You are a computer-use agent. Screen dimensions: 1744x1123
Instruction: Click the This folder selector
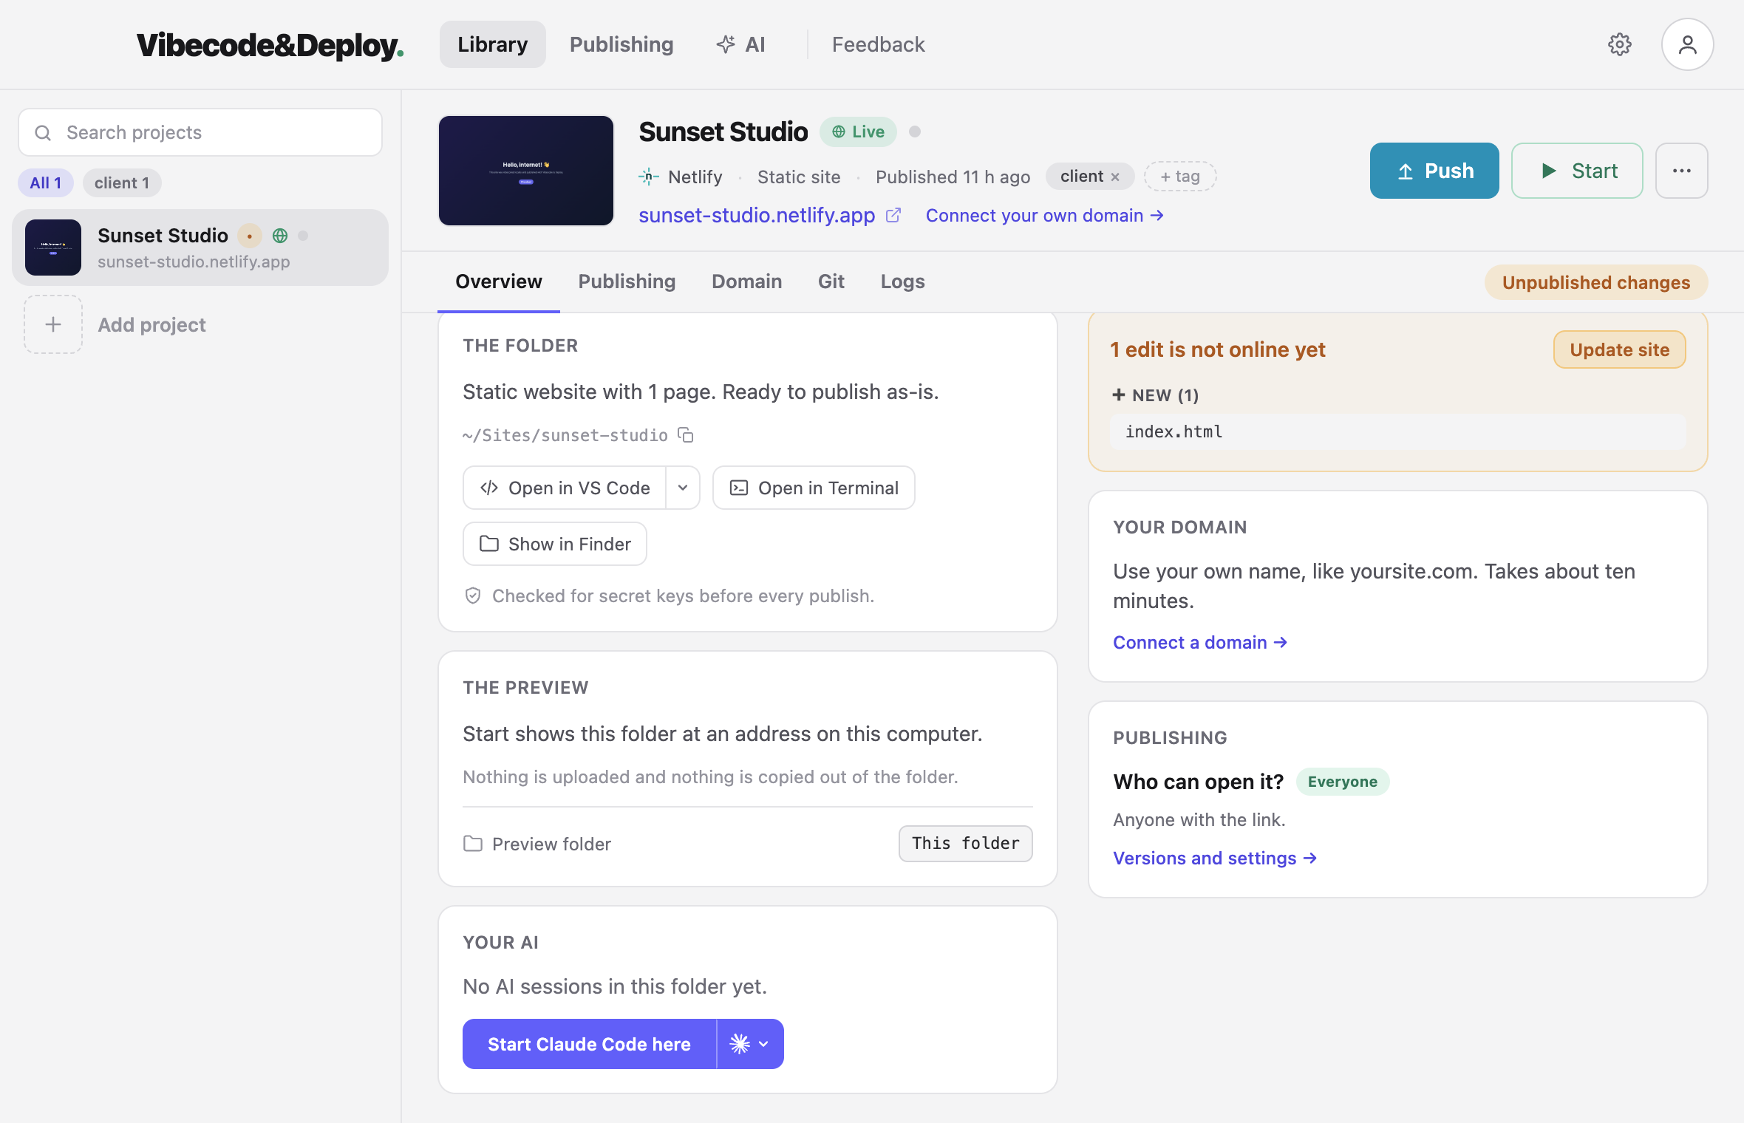[965, 843]
